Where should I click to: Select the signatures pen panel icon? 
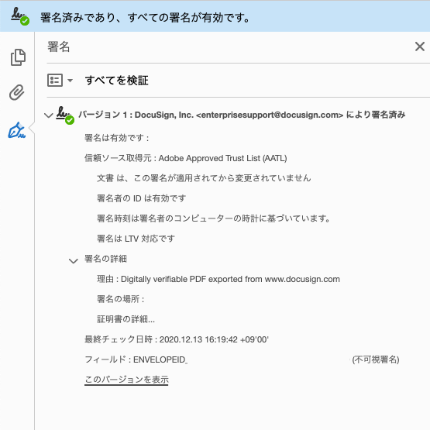(17, 130)
